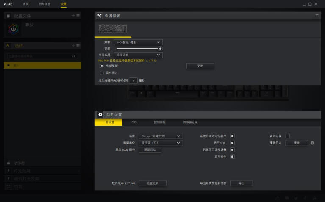Click the default profile hexagon icon
The width and height of the screenshot is (325, 202).
click(x=14, y=29)
